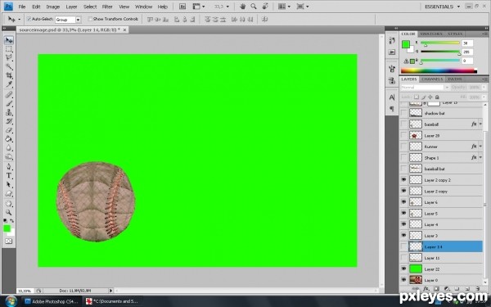Click the R color slider in Color panel
This screenshot has width=491, height=307.
click(440, 43)
